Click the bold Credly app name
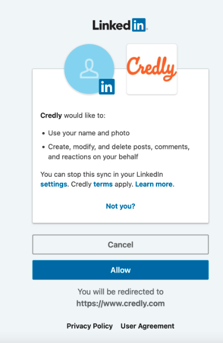 51,115
